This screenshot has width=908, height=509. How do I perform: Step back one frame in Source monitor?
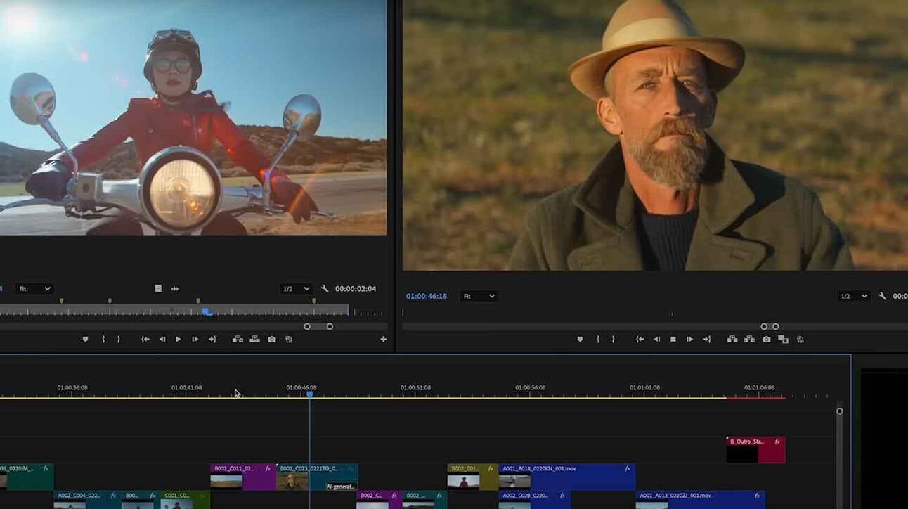162,339
